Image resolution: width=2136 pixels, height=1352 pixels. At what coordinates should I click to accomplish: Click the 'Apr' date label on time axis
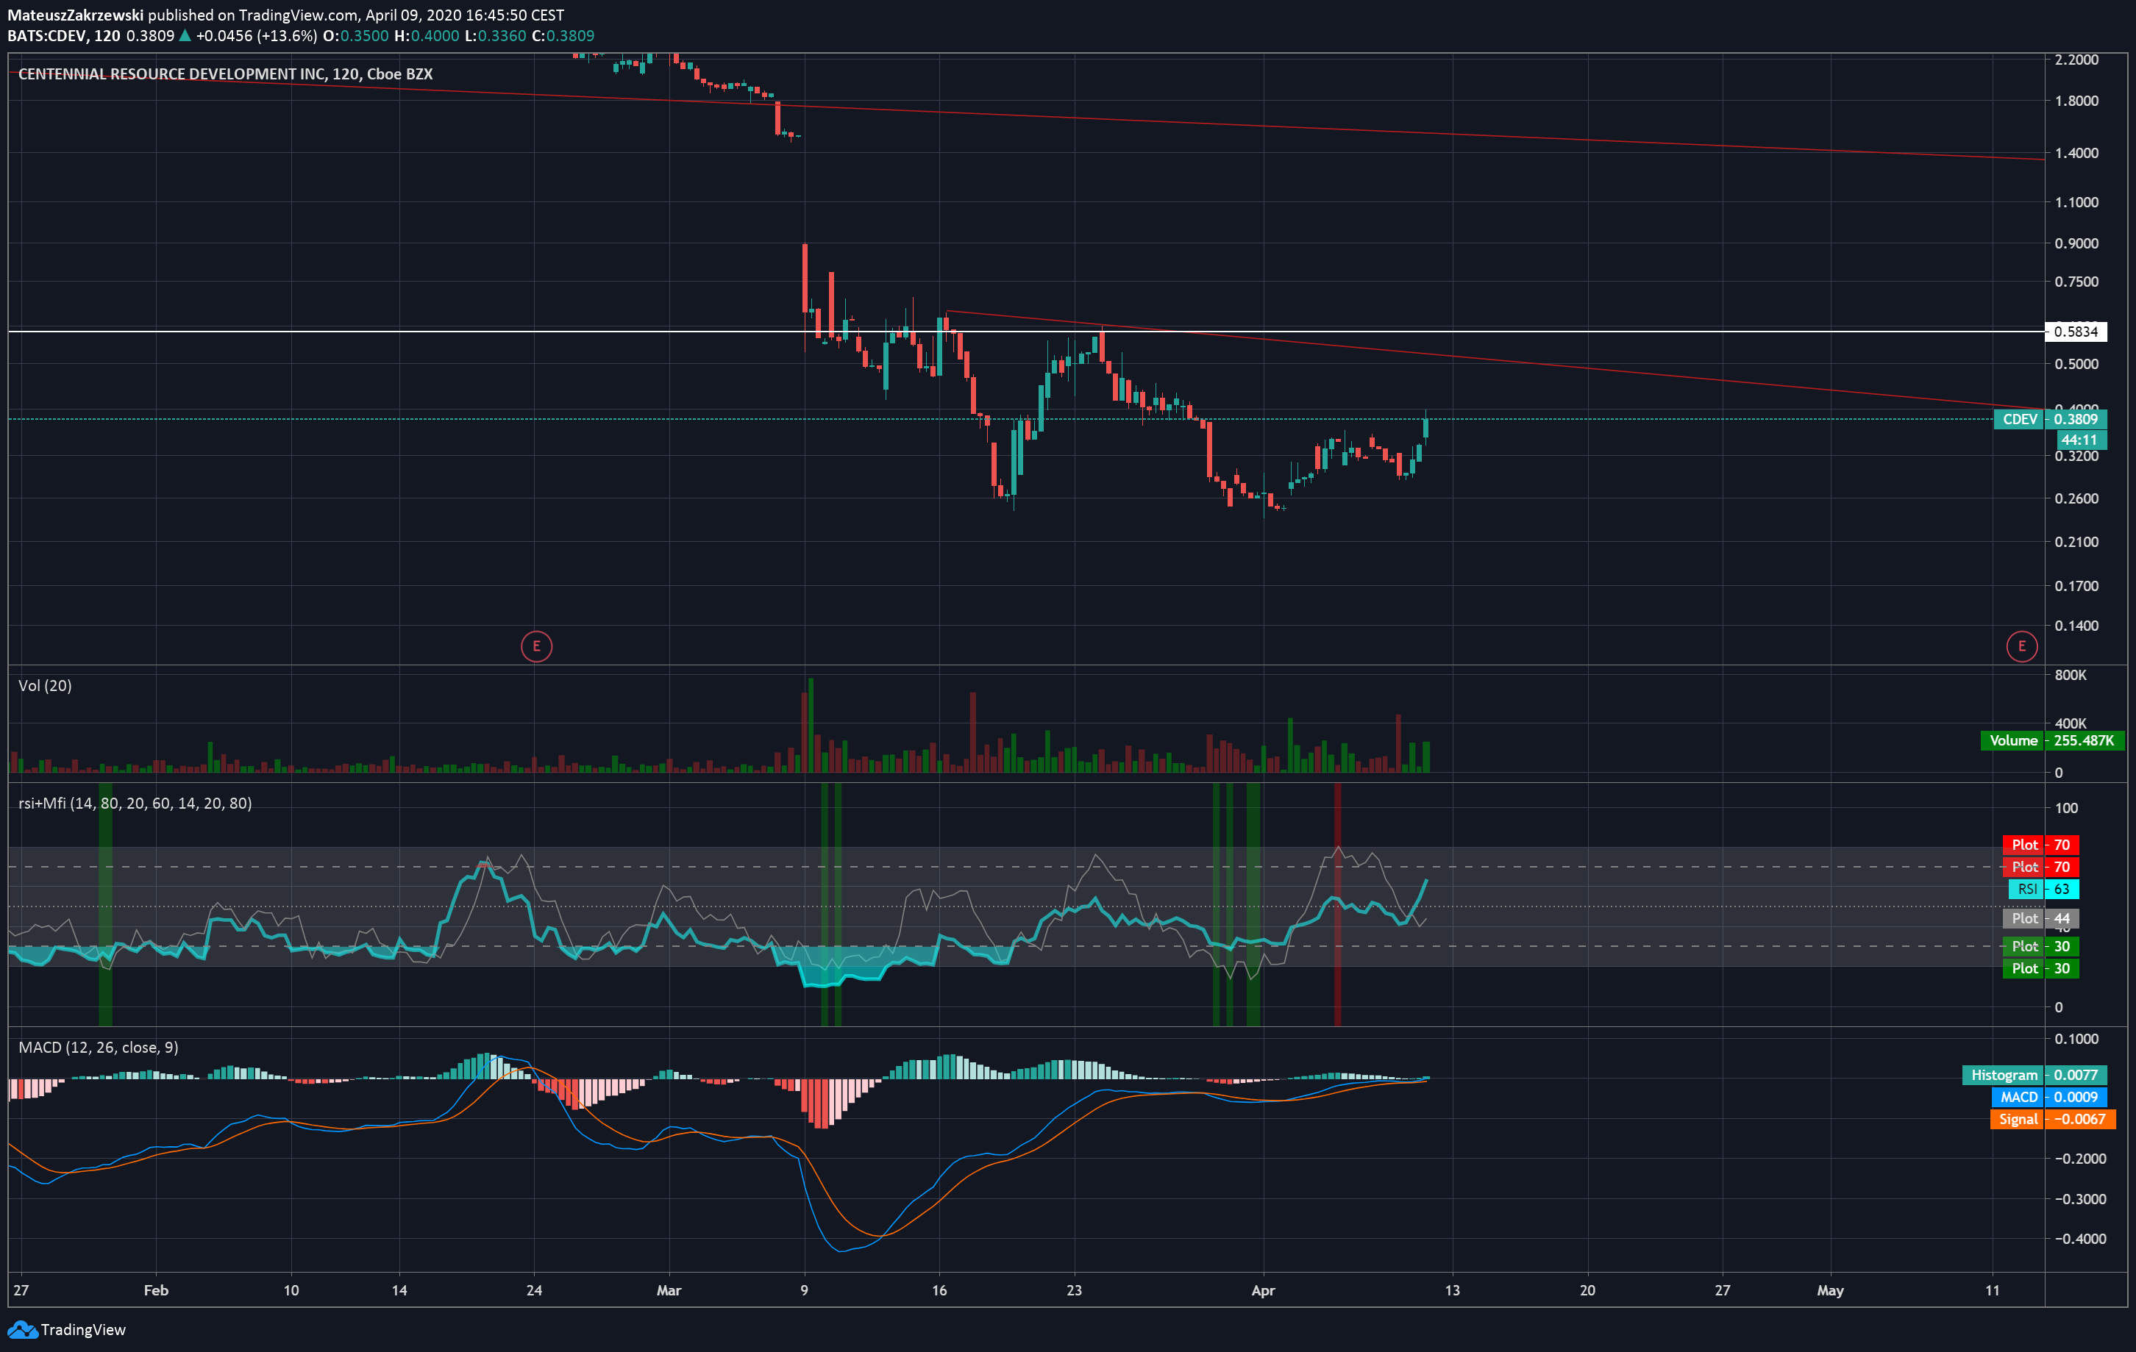point(1263,1291)
